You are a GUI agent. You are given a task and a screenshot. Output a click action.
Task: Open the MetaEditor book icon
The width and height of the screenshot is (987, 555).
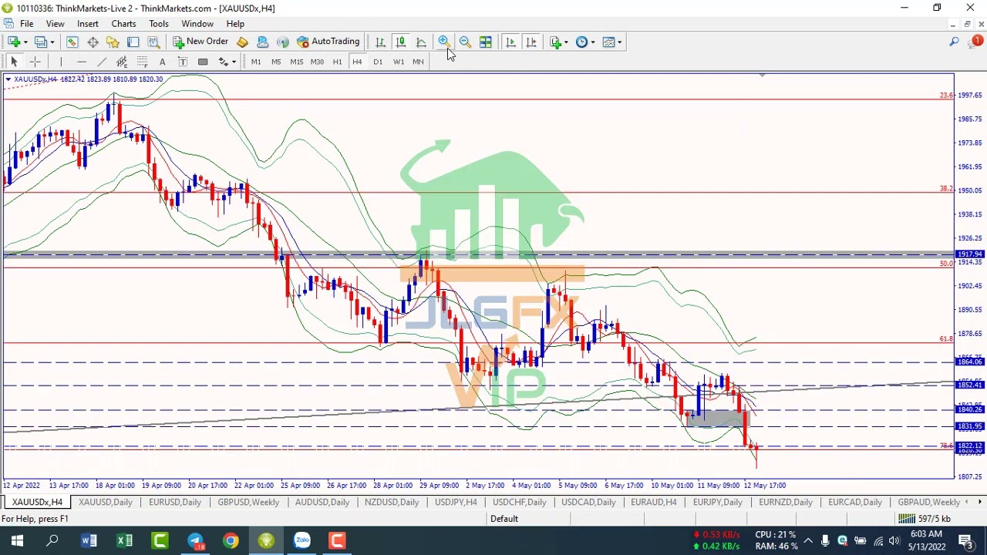[242, 42]
